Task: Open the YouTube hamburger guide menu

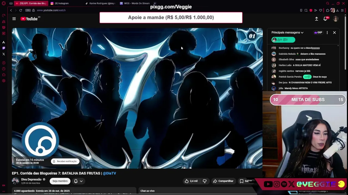Action: click(14, 19)
